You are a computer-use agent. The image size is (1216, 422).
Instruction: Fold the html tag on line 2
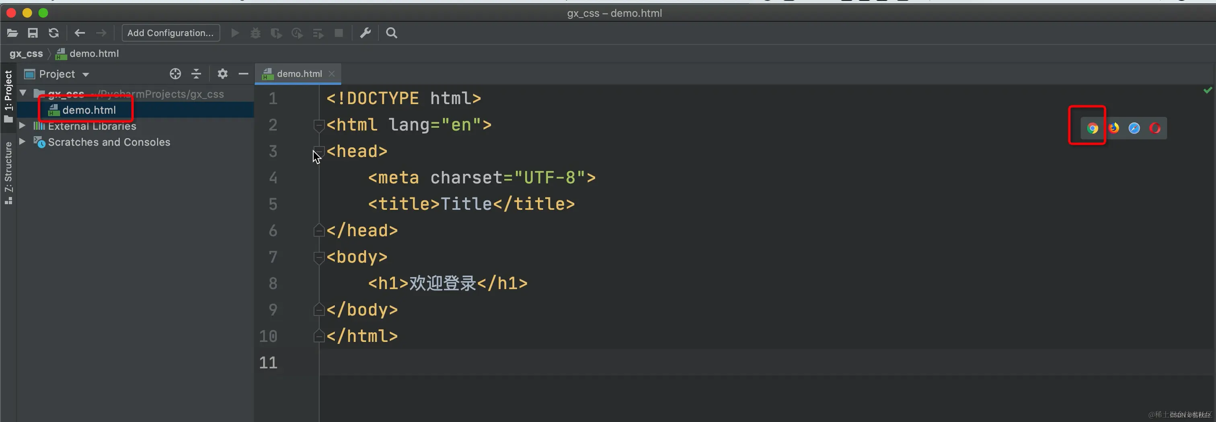click(x=318, y=125)
